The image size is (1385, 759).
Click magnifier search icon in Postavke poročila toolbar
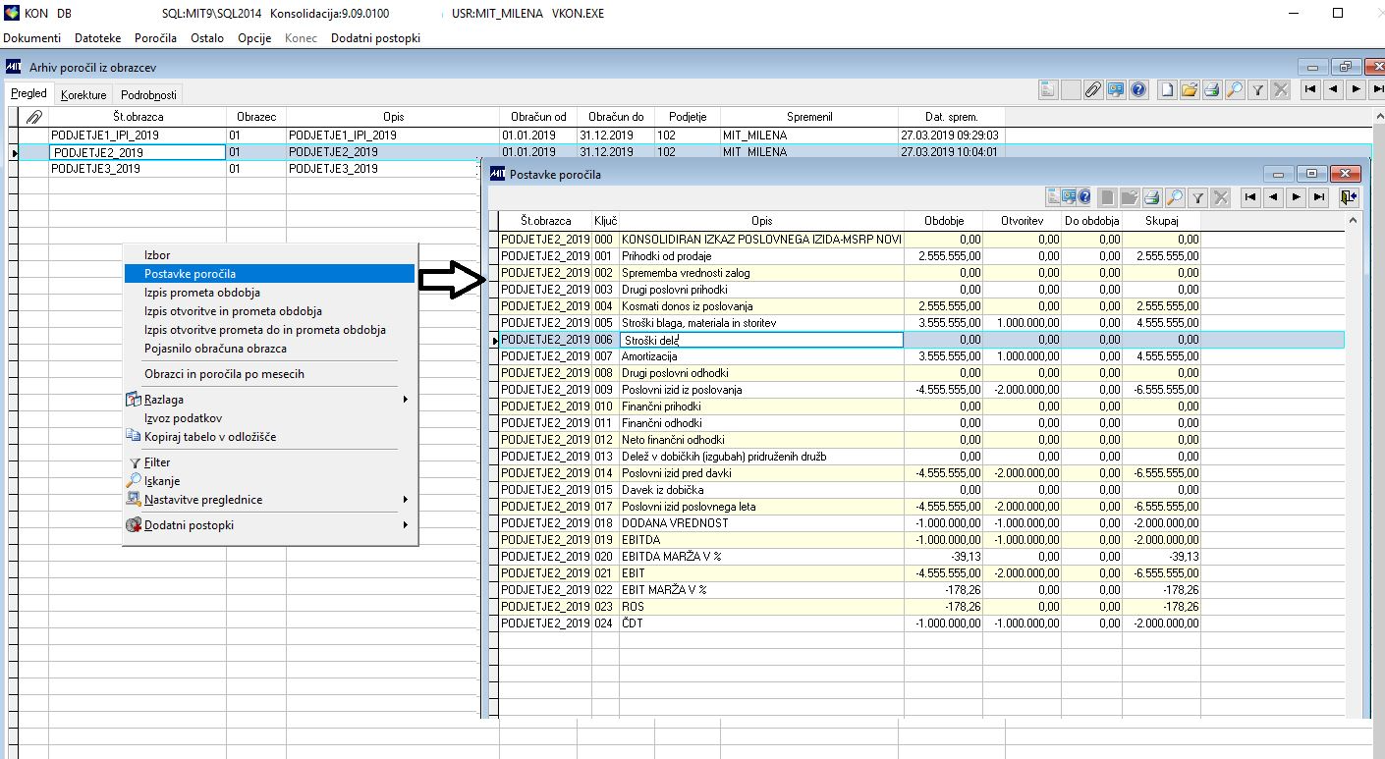1174,197
